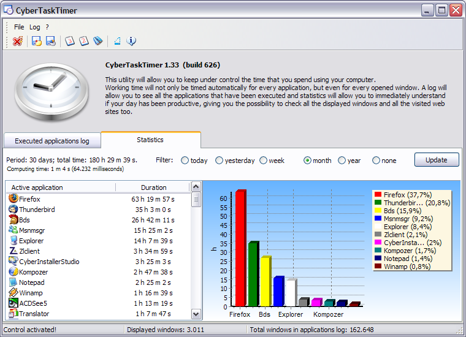Screen dimensions: 466x337
Task: Click the list scrollbar down arrow
Action: (x=196, y=314)
